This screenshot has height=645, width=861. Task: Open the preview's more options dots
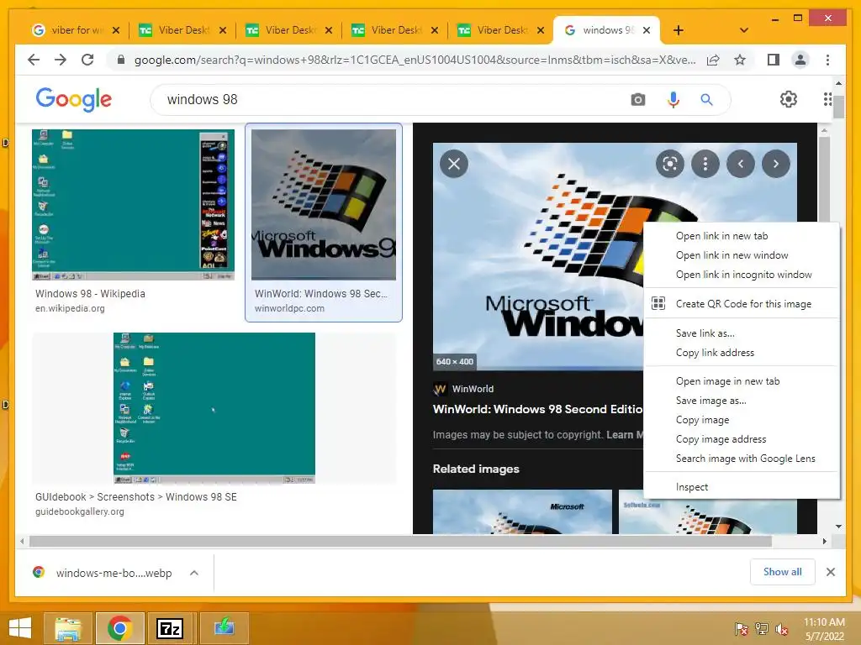point(705,164)
